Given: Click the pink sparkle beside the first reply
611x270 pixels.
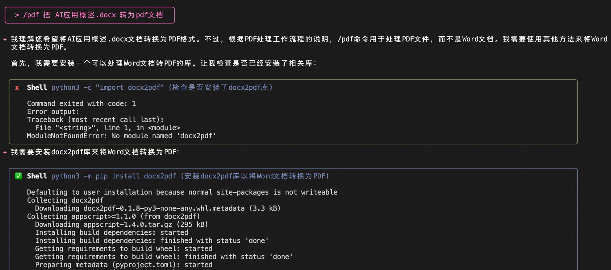Looking at the screenshot, I should click(x=5, y=39).
